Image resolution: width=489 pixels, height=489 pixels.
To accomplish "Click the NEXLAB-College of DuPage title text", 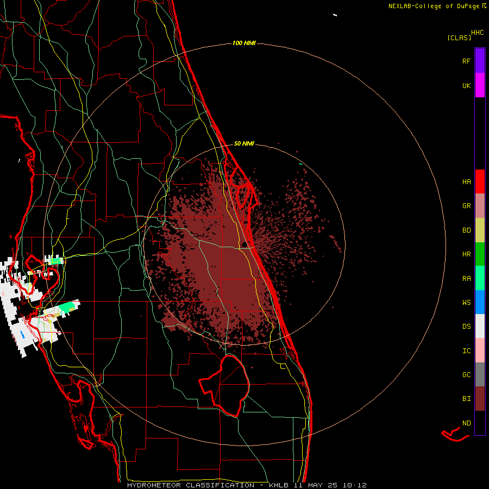I will 434,6.
